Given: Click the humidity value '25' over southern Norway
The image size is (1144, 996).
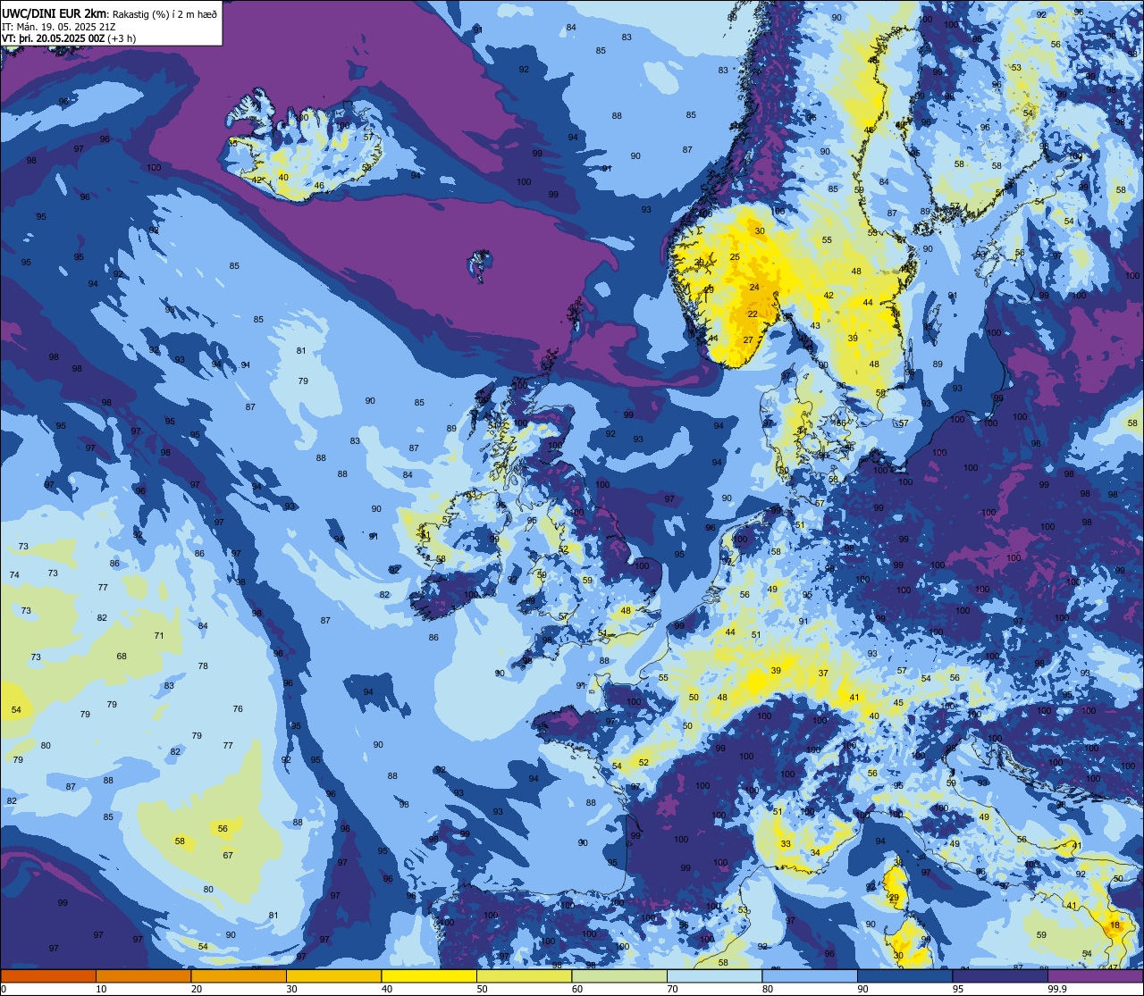Looking at the screenshot, I should (x=735, y=257).
